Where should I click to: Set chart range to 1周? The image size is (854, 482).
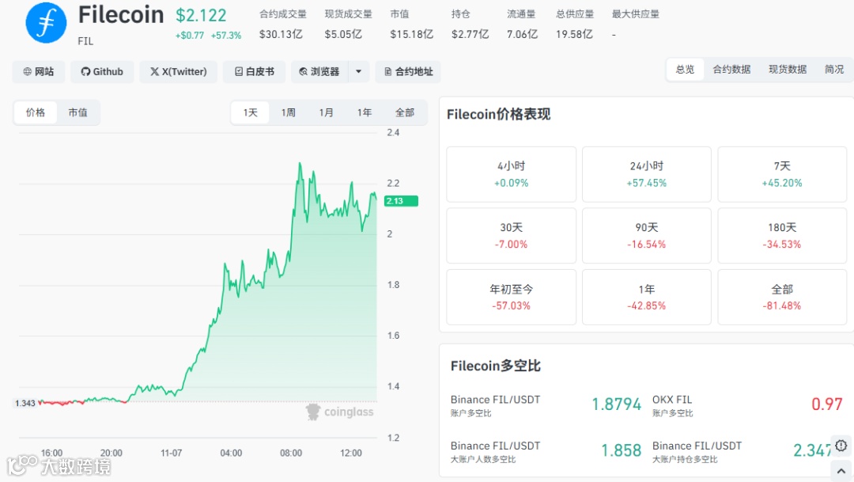(288, 112)
